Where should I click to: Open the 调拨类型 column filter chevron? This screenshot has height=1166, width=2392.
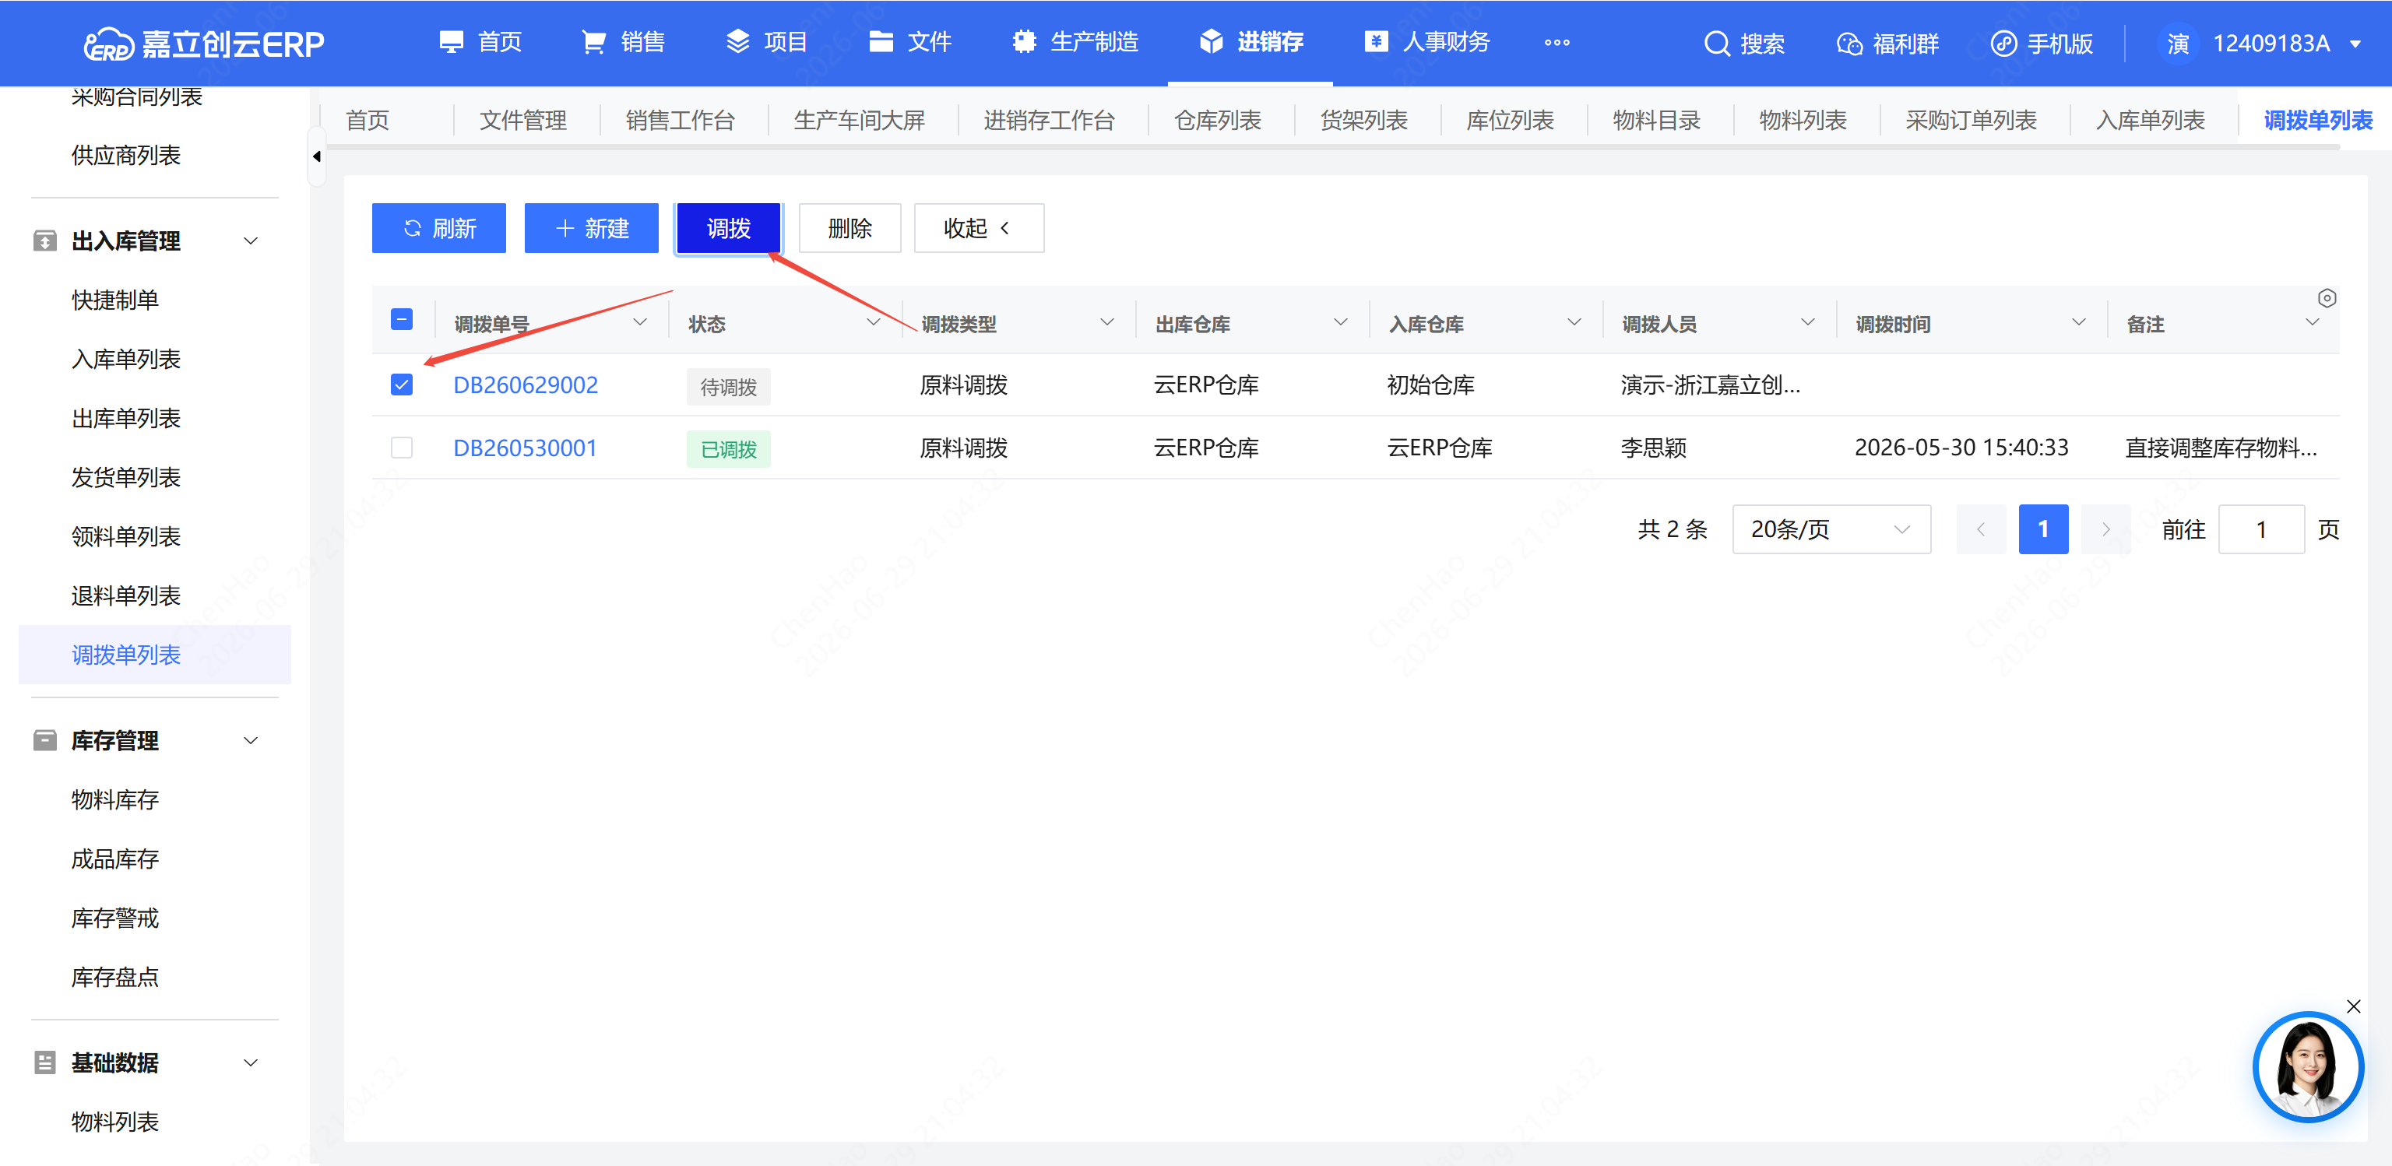coord(1107,322)
